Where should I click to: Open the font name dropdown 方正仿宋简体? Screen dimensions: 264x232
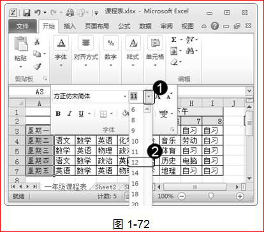pyautogui.click(x=125, y=97)
